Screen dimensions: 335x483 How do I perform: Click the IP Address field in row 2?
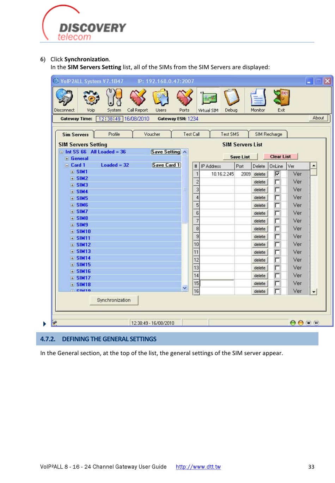217,182
